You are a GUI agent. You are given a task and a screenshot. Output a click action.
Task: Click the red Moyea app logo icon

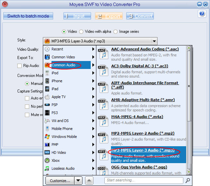tap(5, 4)
